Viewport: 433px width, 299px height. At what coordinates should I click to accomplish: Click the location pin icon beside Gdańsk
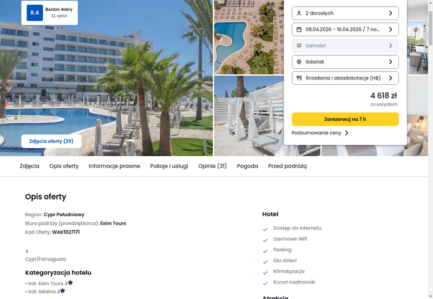[299, 62]
